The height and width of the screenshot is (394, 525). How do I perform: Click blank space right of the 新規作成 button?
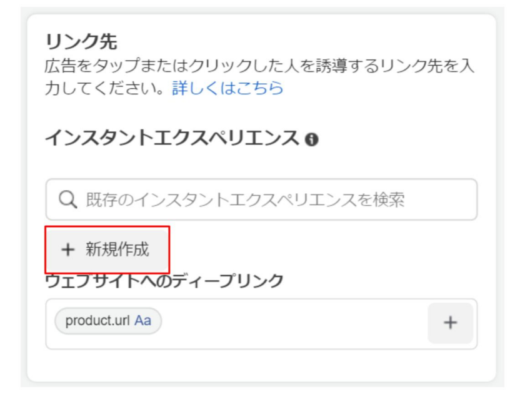[x=321, y=250]
